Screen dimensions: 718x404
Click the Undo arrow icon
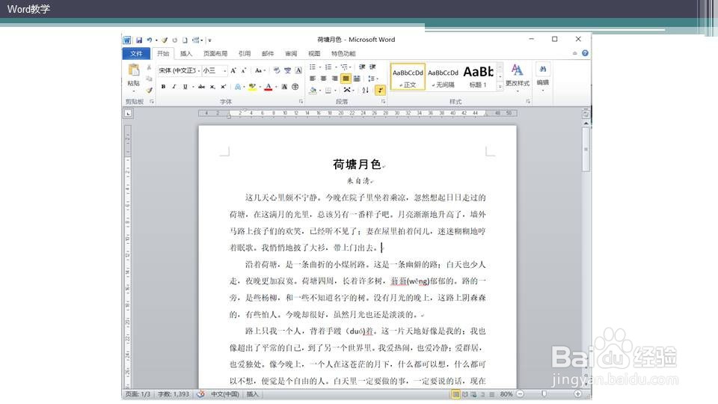point(150,40)
